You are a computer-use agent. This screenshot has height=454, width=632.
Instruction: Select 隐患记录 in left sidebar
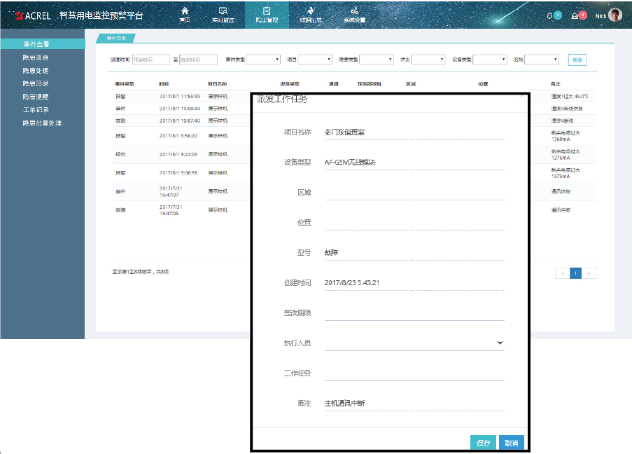[36, 83]
